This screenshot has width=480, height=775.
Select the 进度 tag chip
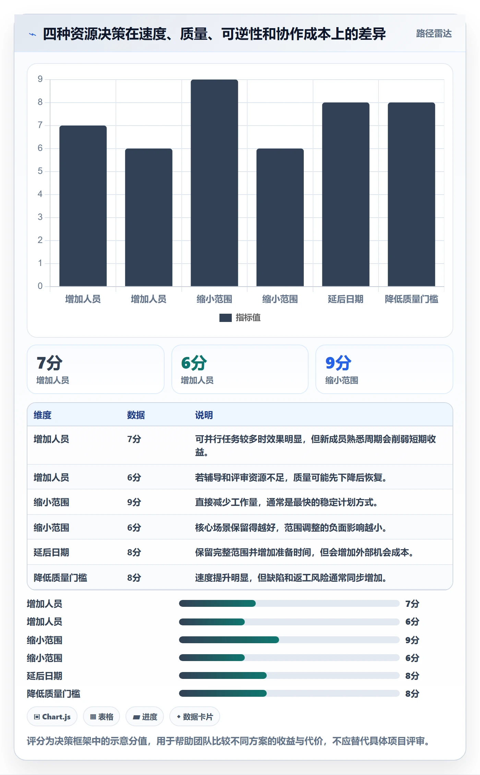pos(145,717)
